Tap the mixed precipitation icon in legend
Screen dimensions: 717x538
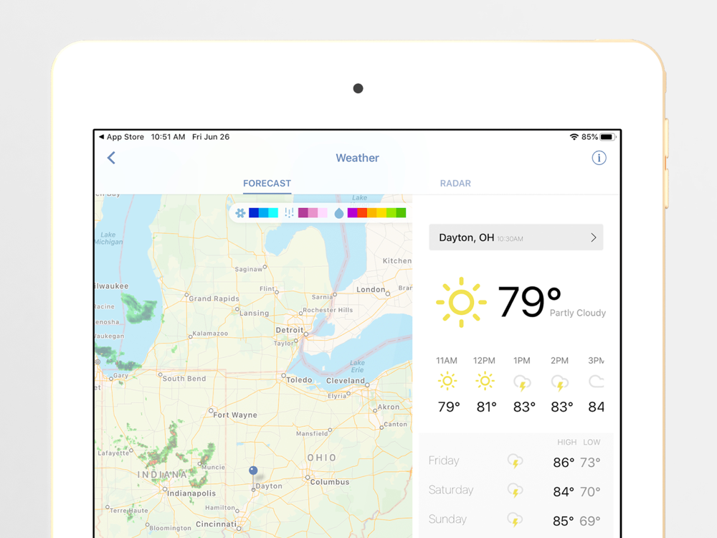coord(289,213)
